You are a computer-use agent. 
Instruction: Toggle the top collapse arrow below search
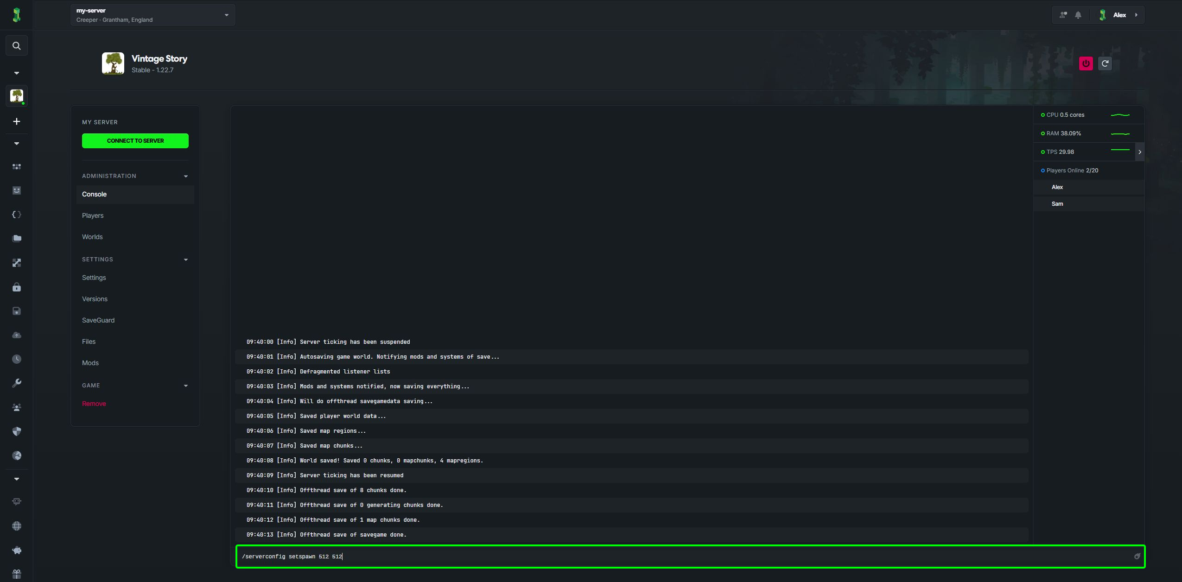click(x=17, y=73)
